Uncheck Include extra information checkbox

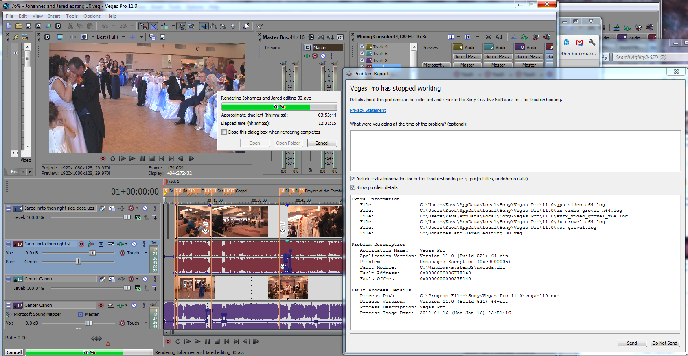pyautogui.click(x=353, y=179)
